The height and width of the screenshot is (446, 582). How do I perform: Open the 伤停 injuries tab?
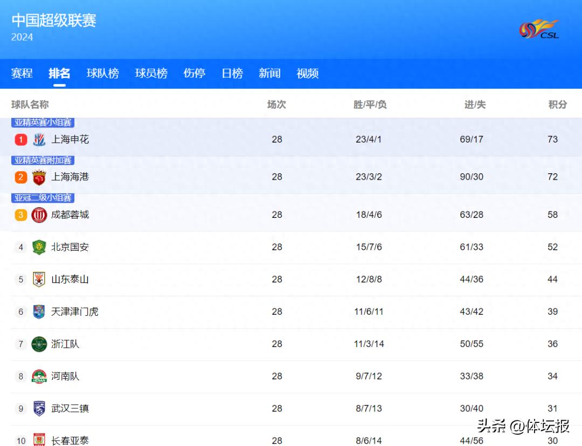point(194,74)
